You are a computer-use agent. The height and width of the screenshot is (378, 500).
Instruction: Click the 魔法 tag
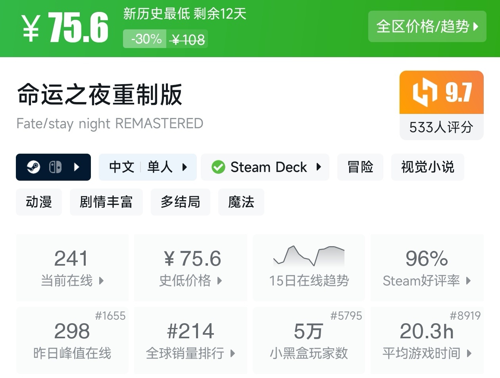pos(241,202)
